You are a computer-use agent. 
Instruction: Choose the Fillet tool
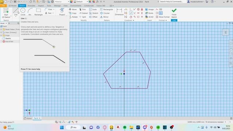click(48, 9)
